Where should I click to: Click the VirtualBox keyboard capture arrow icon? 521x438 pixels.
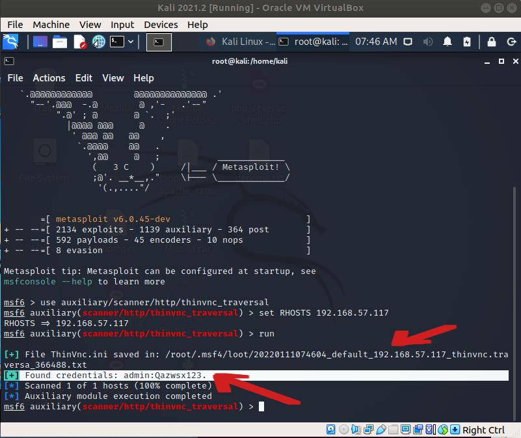pyautogui.click(x=455, y=430)
